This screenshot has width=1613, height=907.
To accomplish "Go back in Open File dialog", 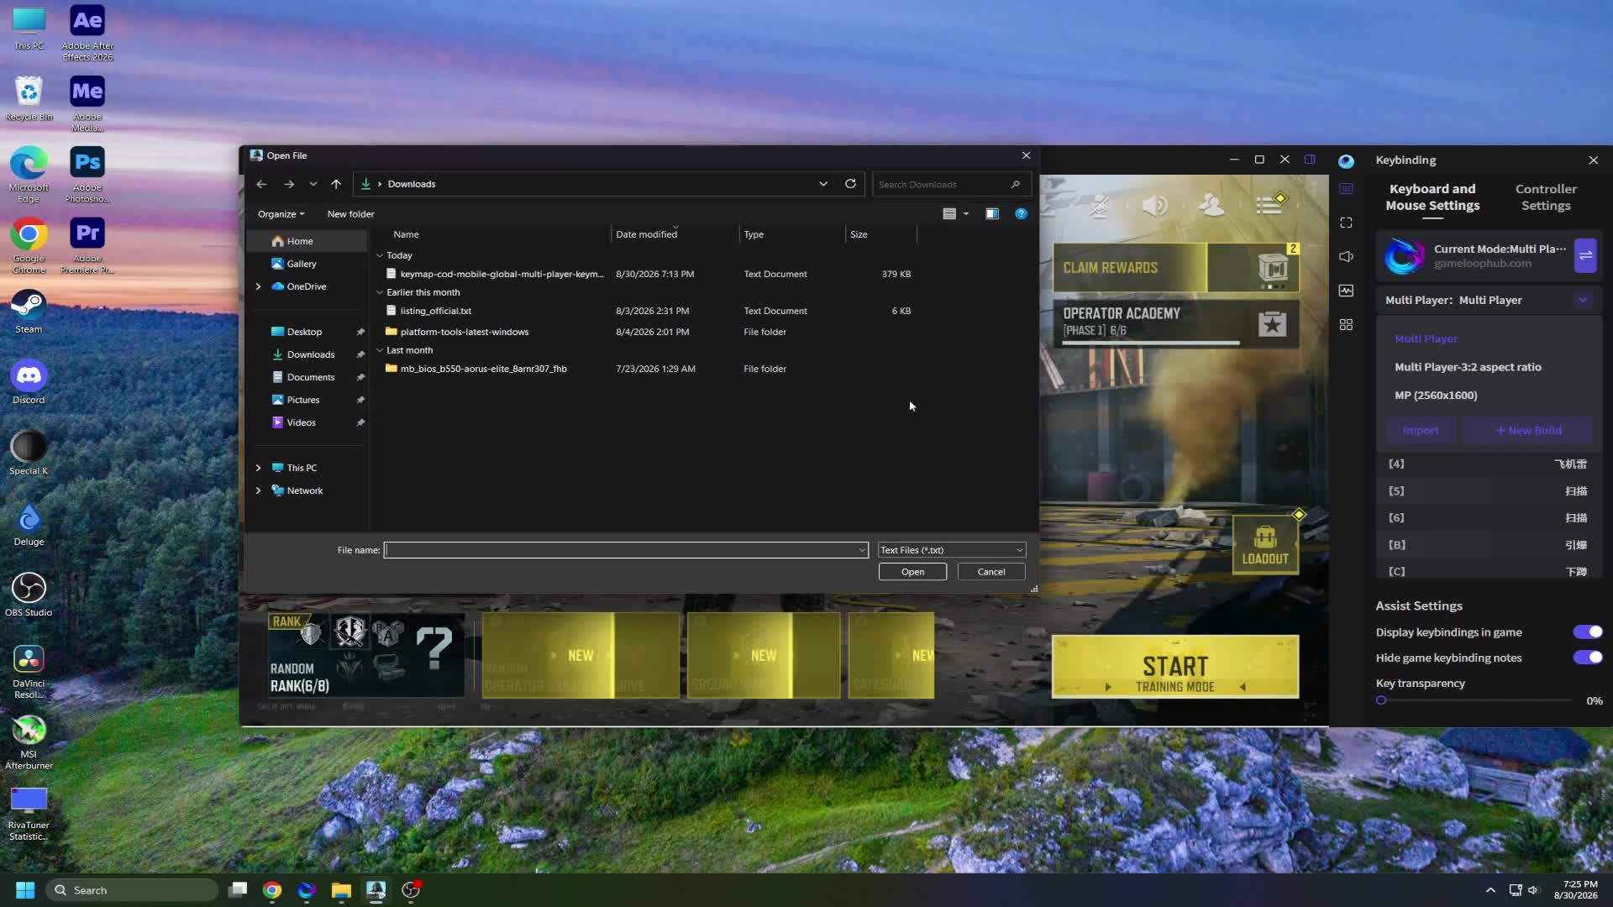I will click(261, 184).
